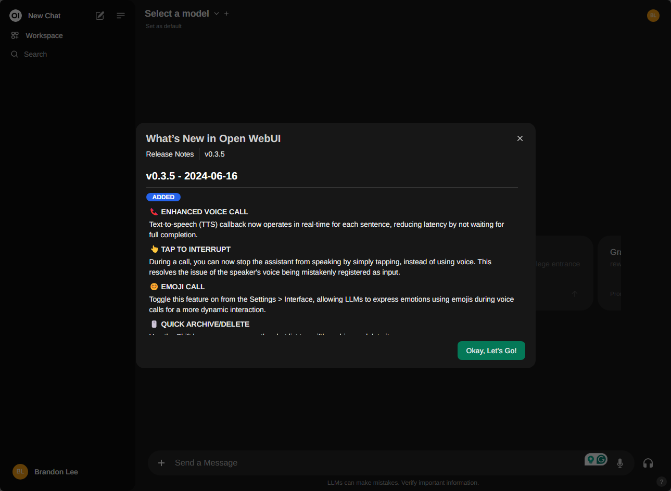
Task: Click the suggestion card's up-arrow send icon
Action: pyautogui.click(x=575, y=294)
